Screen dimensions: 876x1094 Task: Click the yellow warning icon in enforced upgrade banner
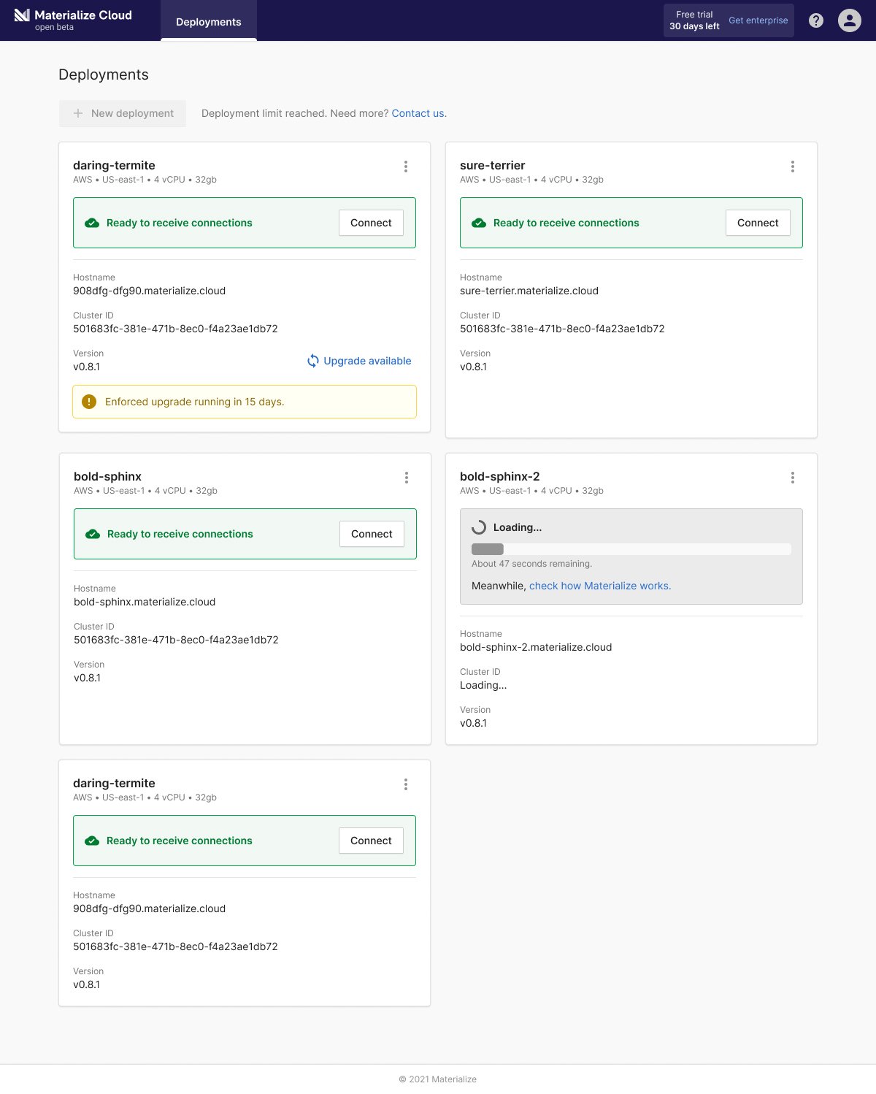point(89,402)
